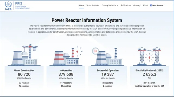The image size is (174, 97).
Task: Open the Home tab
Action: pyautogui.click(x=82, y=5)
